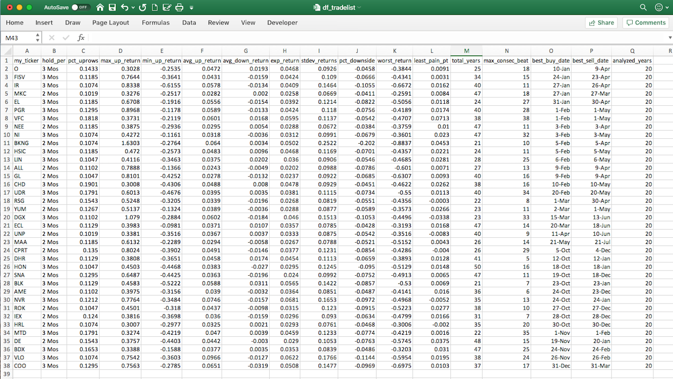Screen dimensions: 673x379
Task: Click the Share button
Action: tap(601, 23)
